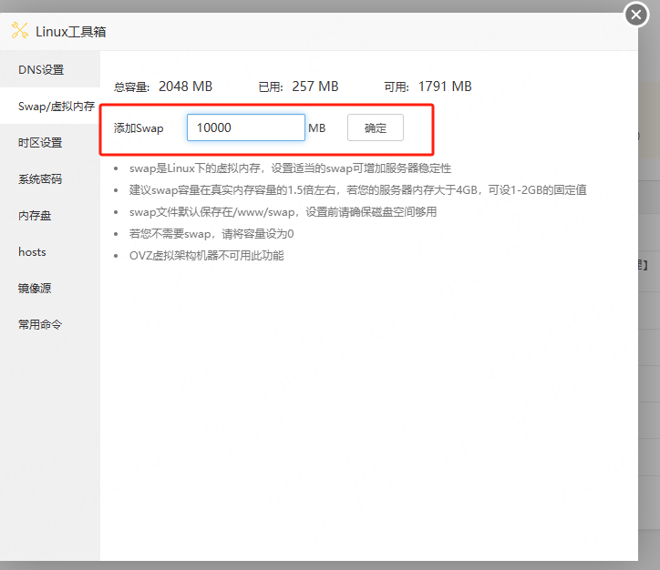Go to the 内存盘 tab
This screenshot has height=570, width=660.
click(x=50, y=216)
